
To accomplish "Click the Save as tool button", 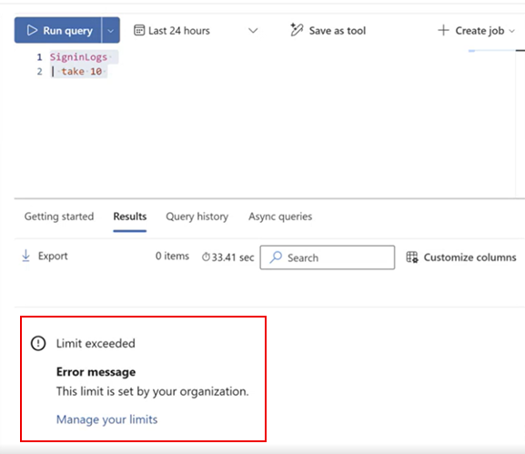I will 328,30.
